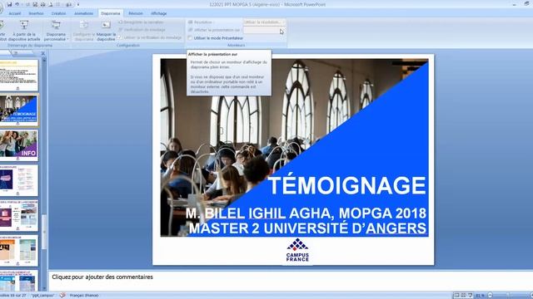Click the zoom out minus button

coord(491,296)
